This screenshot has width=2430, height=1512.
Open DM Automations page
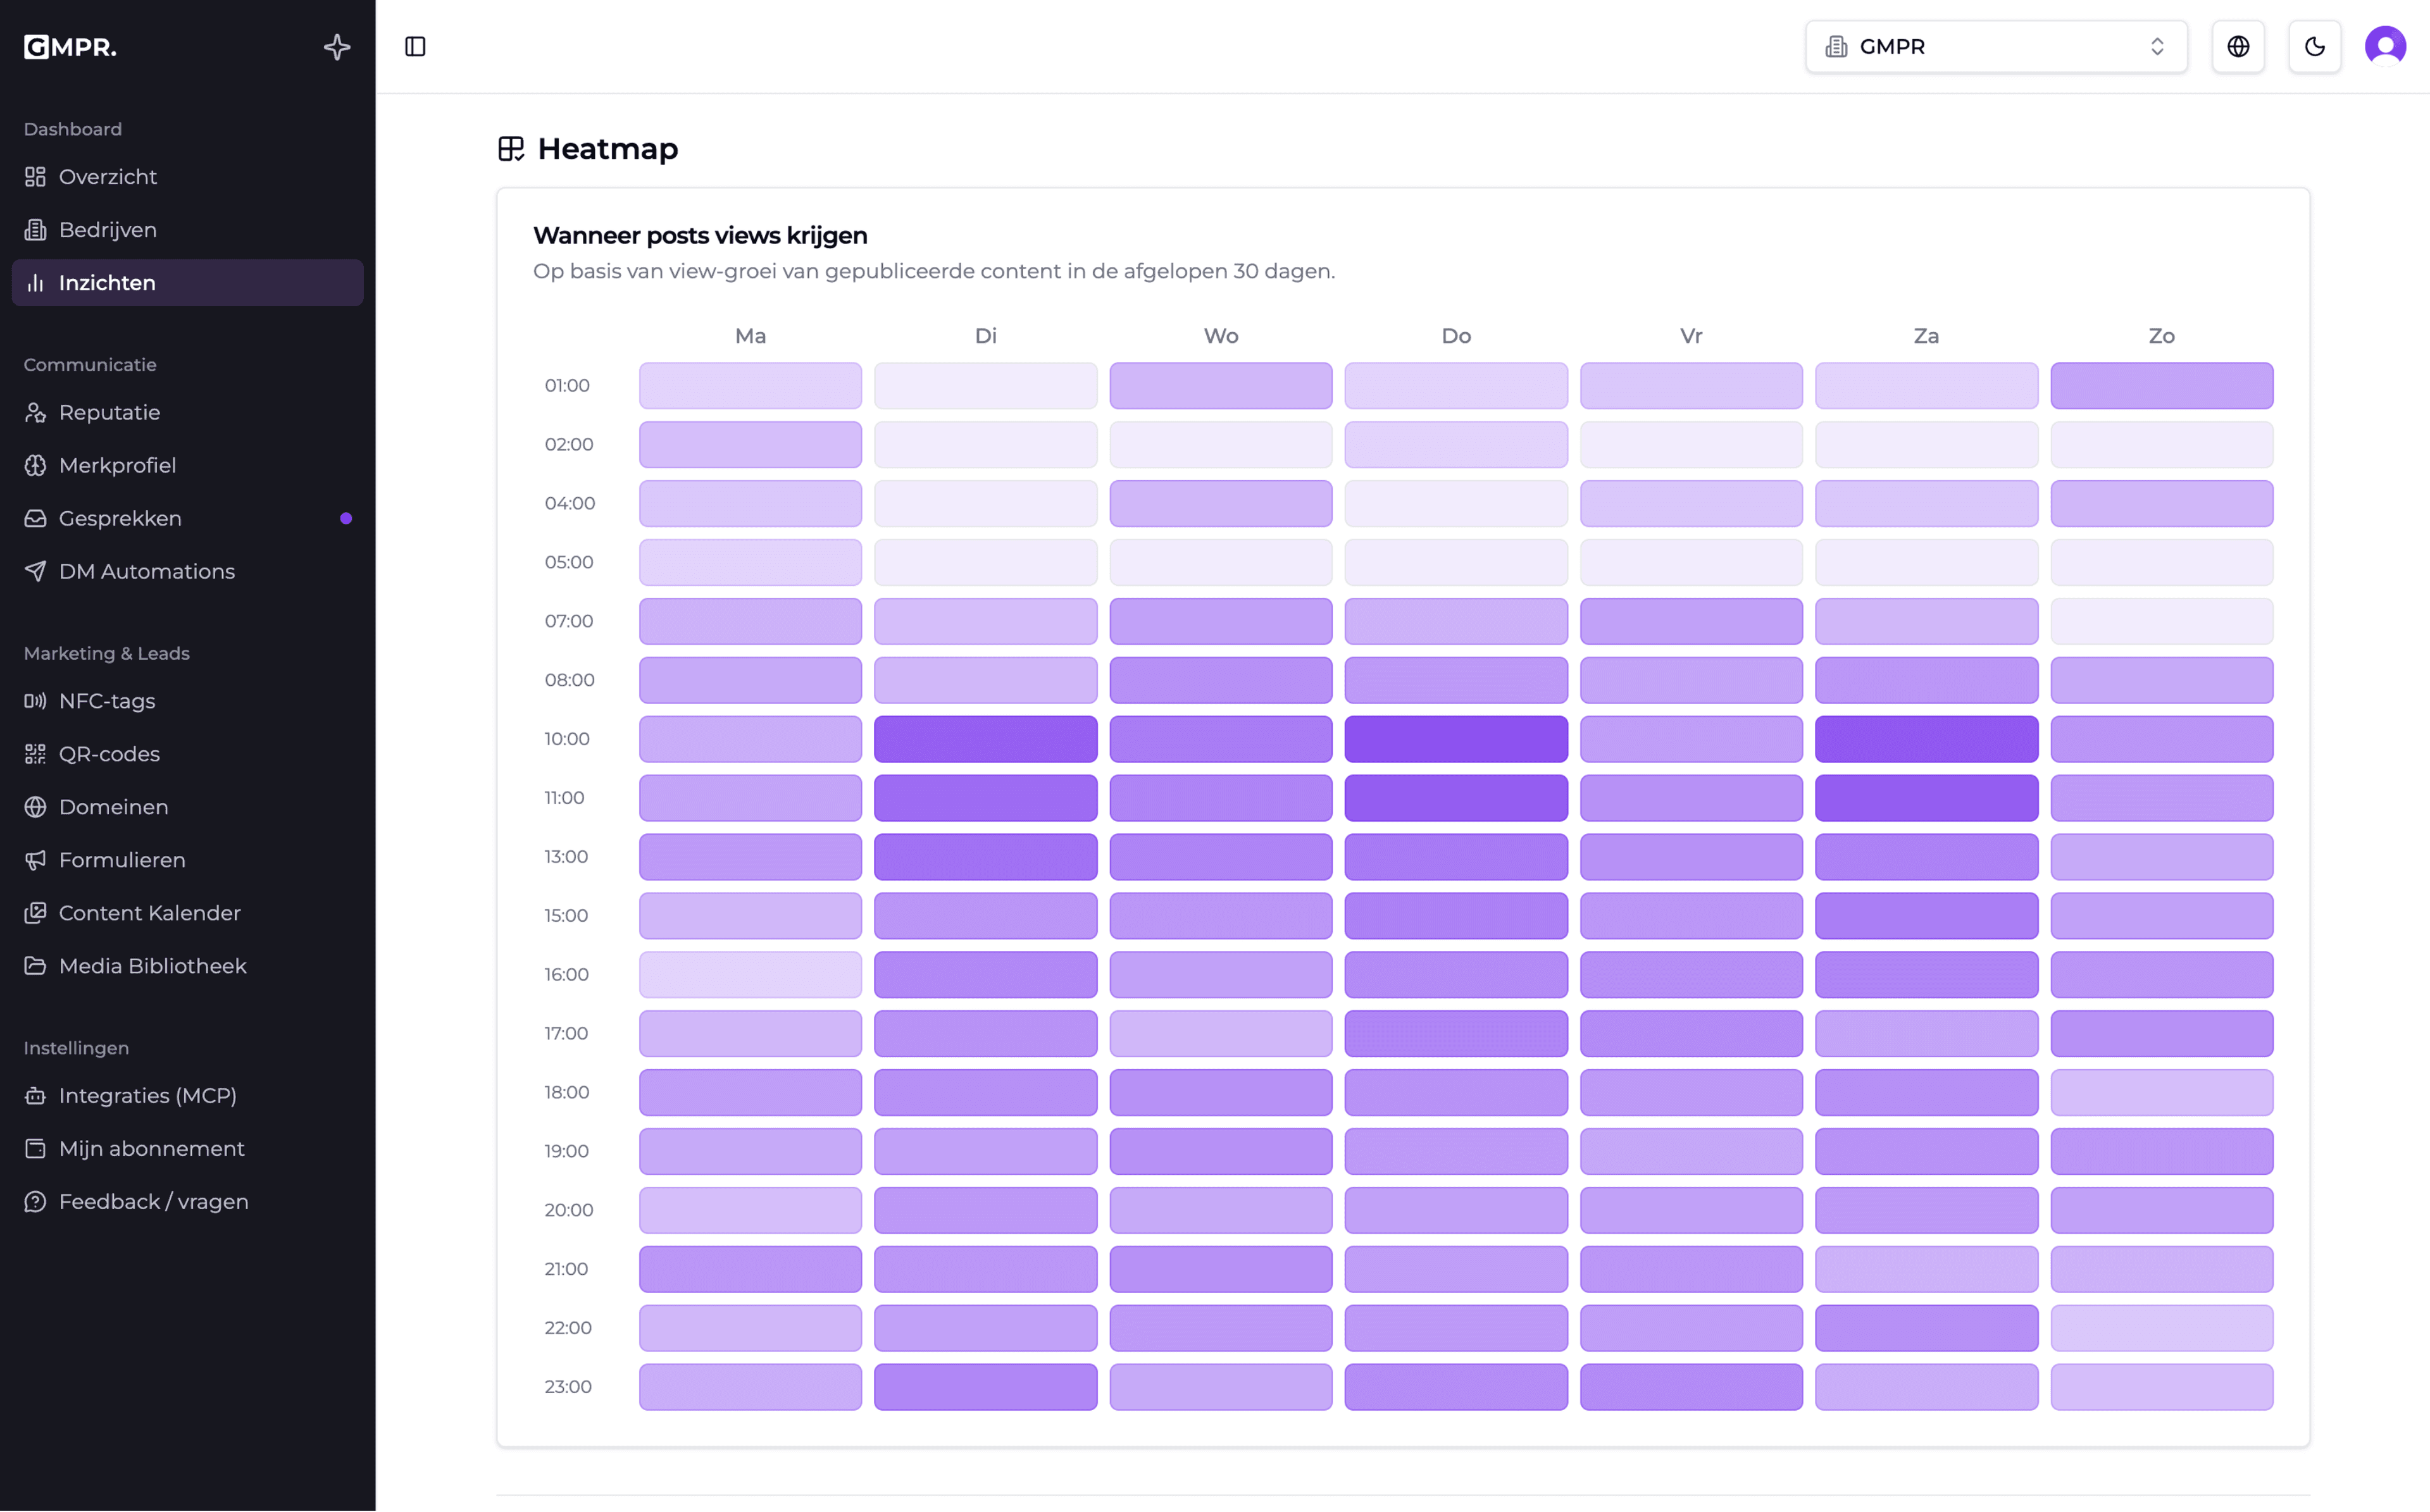tap(187, 571)
